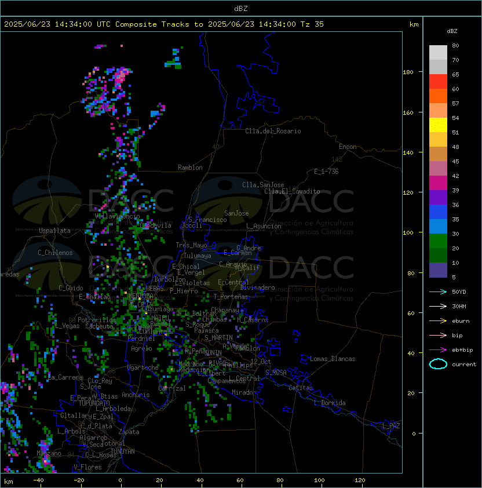Select the dark orange 57–60 dBZ swatch
Image resolution: width=482 pixels, height=488 pixels.
(438, 96)
